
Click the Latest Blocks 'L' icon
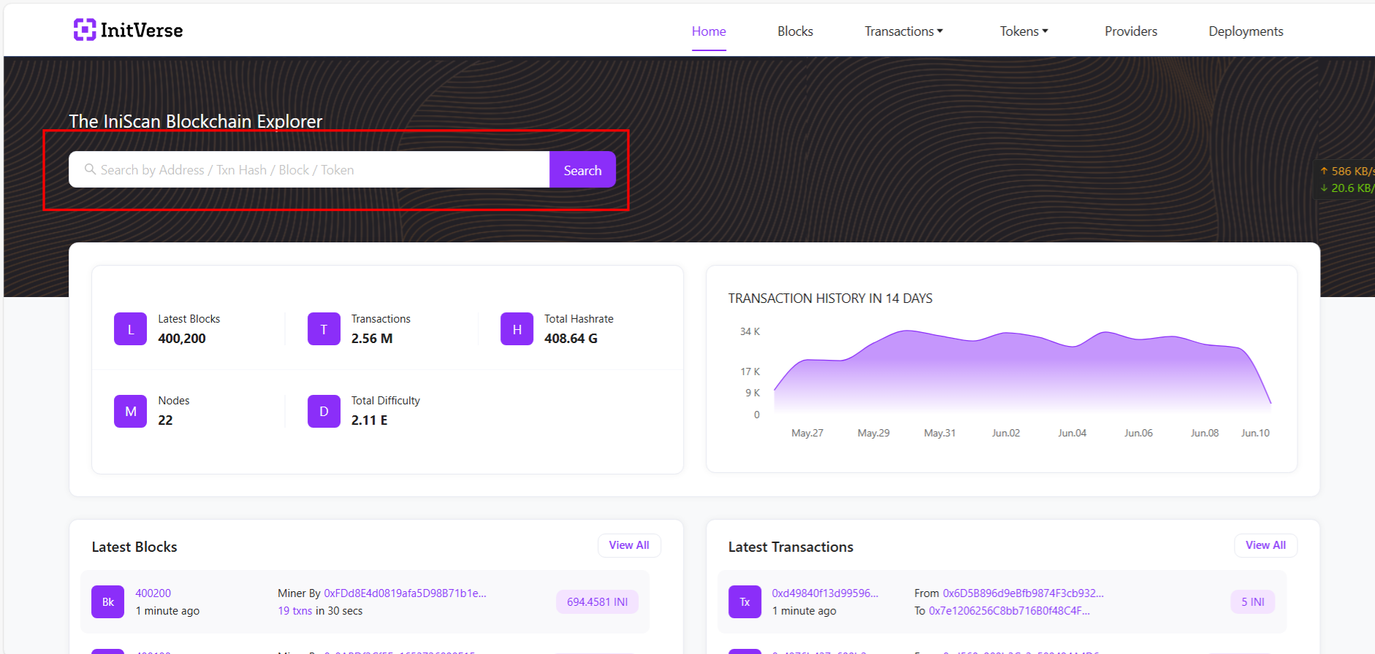(131, 329)
